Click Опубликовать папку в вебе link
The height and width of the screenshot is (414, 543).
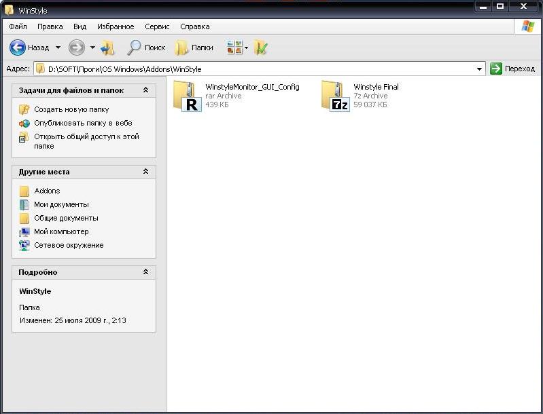point(83,123)
